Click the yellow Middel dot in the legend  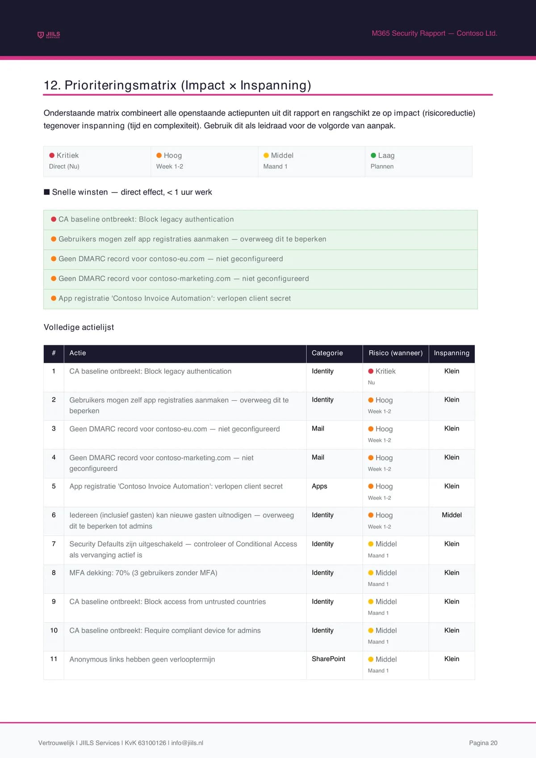click(x=266, y=155)
